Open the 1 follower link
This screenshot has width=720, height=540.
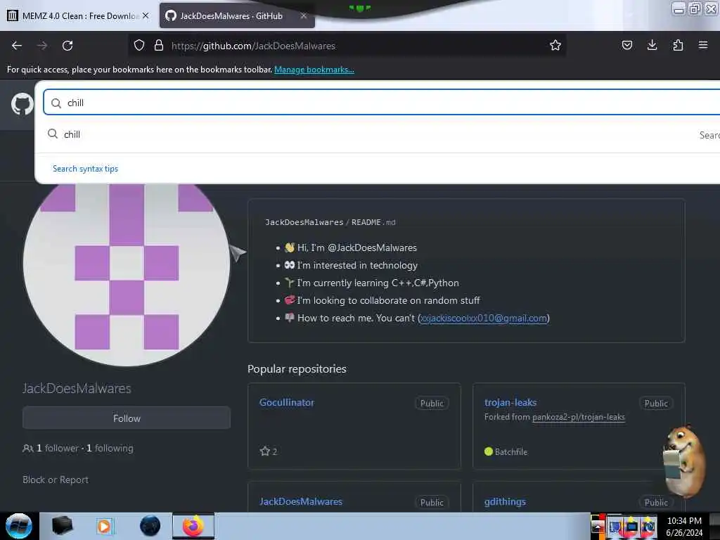(x=58, y=448)
